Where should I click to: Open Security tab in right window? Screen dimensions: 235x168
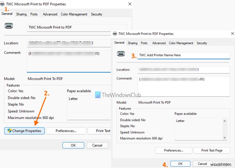pyautogui.click(x=202, y=43)
